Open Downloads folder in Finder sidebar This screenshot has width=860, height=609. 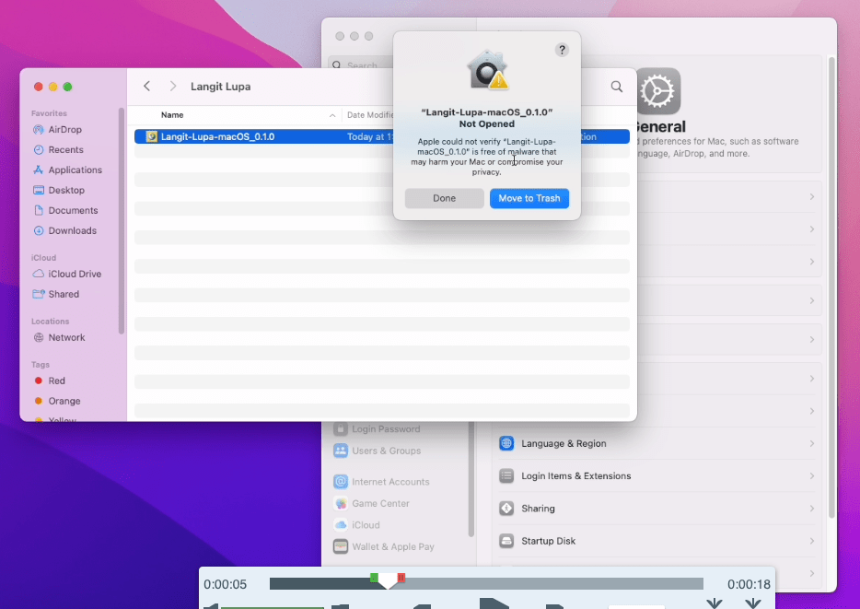tap(72, 230)
